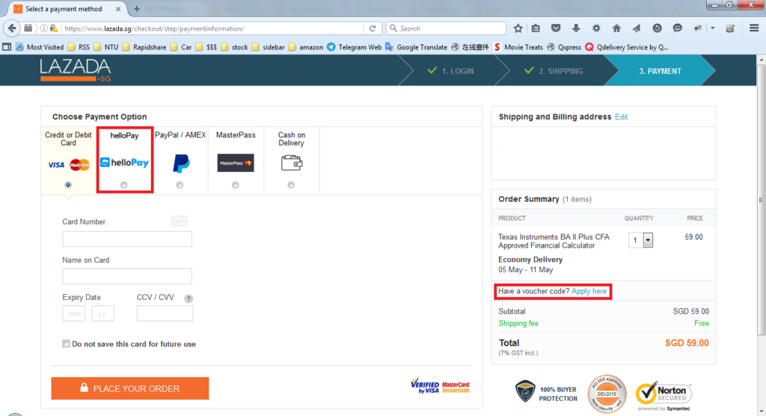Close the 'Select a payment method' tab
Screen dimensions: 766x416
(x=118, y=9)
